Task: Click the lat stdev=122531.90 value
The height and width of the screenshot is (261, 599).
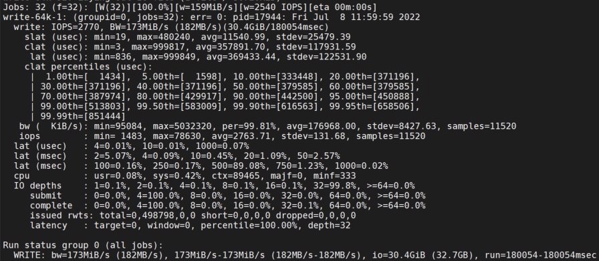Action: click(x=324, y=57)
